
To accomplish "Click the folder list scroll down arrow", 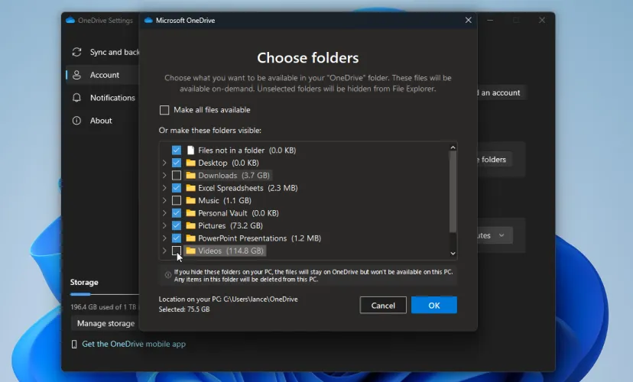I will point(453,253).
